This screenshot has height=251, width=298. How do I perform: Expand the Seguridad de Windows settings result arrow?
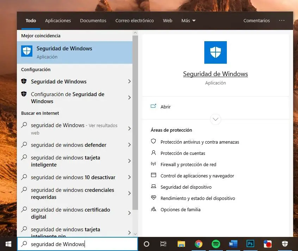tap(129, 81)
